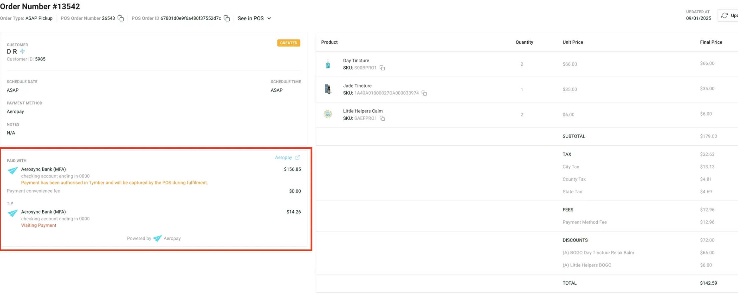Click the external link icon next to Aeropay
738x297 pixels.
click(298, 157)
